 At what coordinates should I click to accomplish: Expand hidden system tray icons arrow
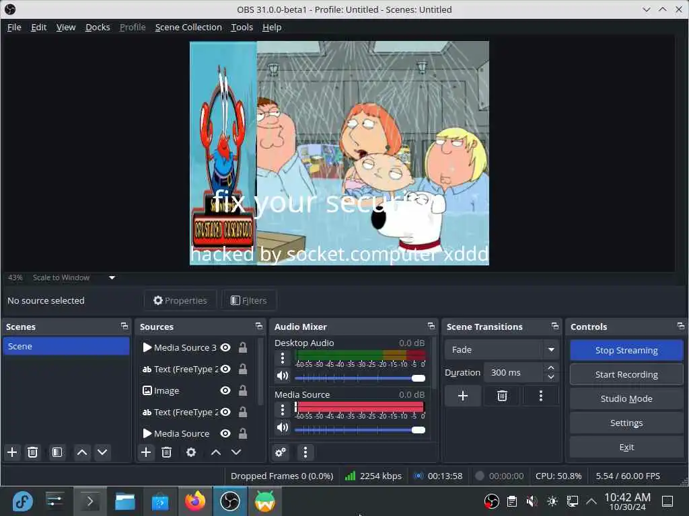pyautogui.click(x=591, y=501)
